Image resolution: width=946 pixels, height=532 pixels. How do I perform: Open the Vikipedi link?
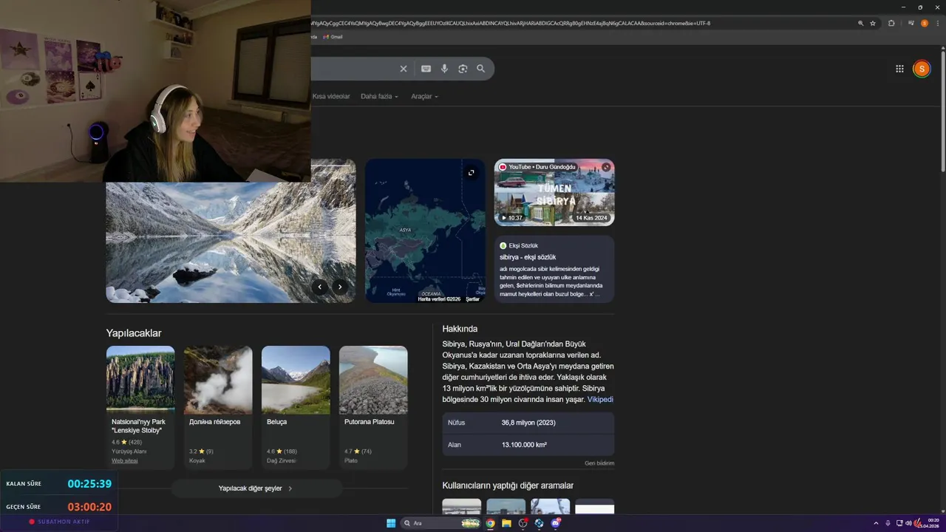[x=600, y=400]
